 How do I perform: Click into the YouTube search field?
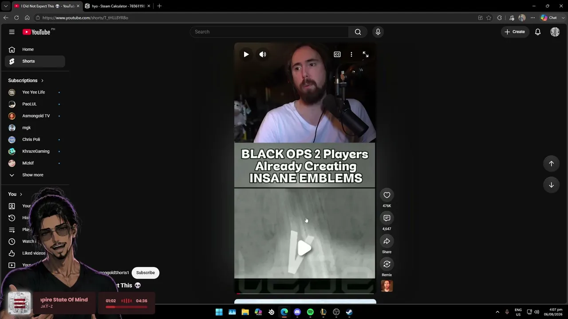269,32
